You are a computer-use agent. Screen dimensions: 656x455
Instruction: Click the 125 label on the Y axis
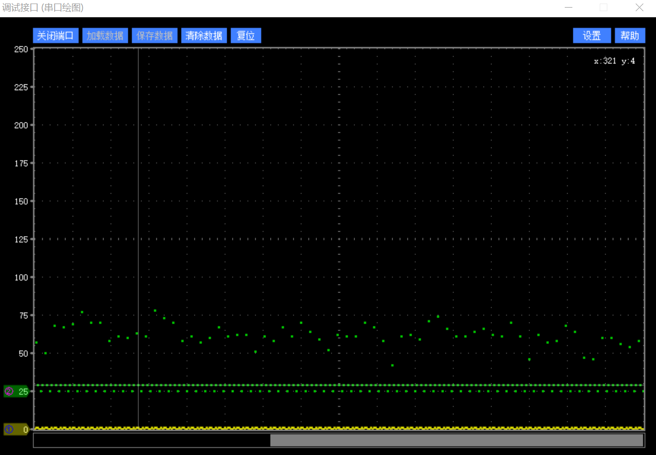(x=21, y=239)
